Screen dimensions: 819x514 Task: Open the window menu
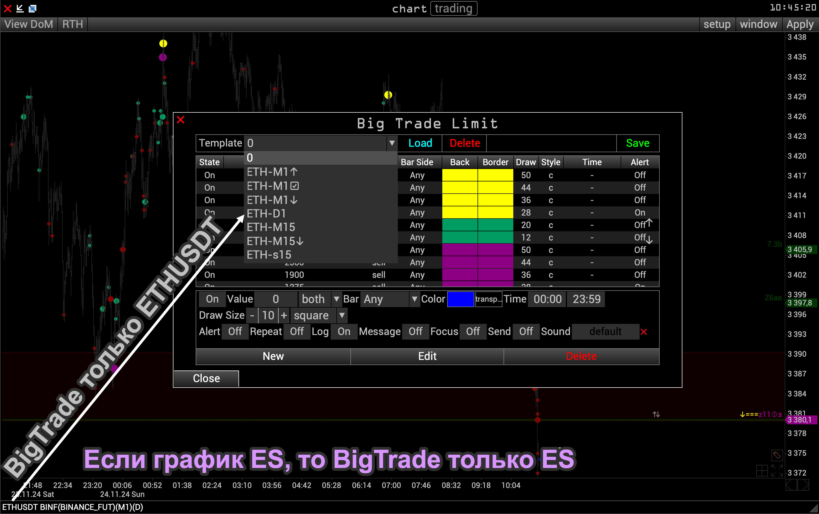759,24
